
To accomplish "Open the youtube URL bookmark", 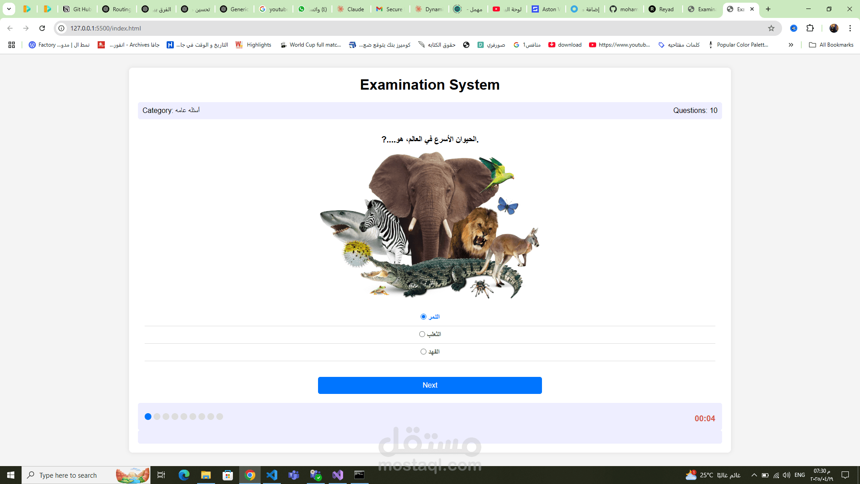I will [x=619, y=45].
